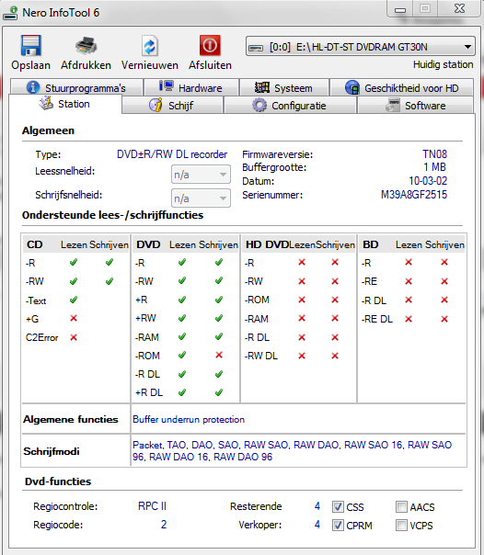Click the Station tab drive icon
The image size is (484, 555).
(x=46, y=103)
